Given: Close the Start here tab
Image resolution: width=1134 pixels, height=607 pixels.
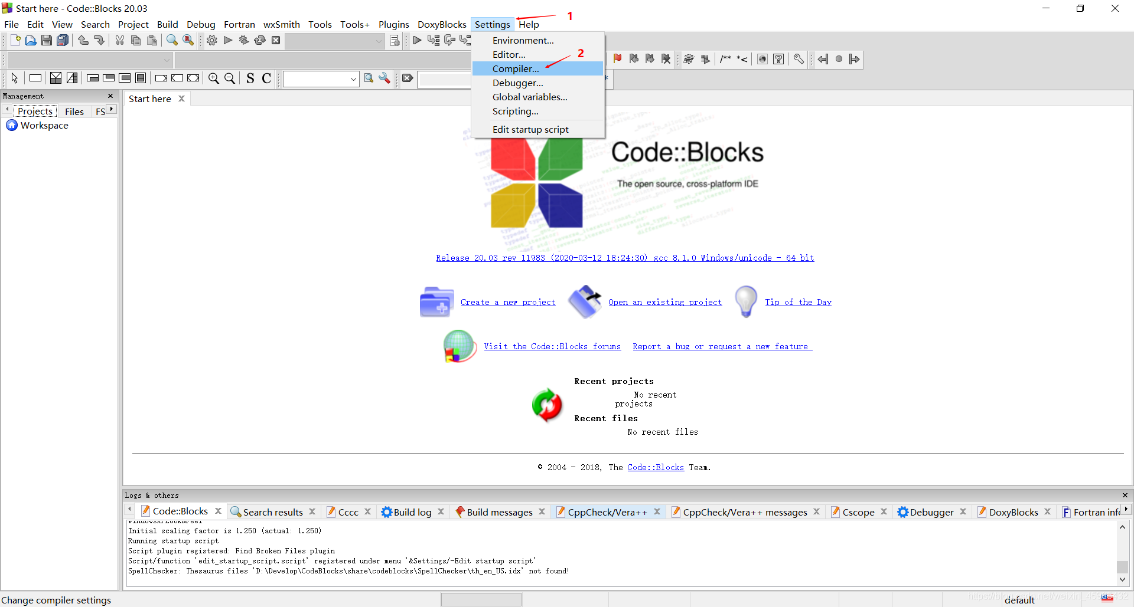Looking at the screenshot, I should pos(182,99).
